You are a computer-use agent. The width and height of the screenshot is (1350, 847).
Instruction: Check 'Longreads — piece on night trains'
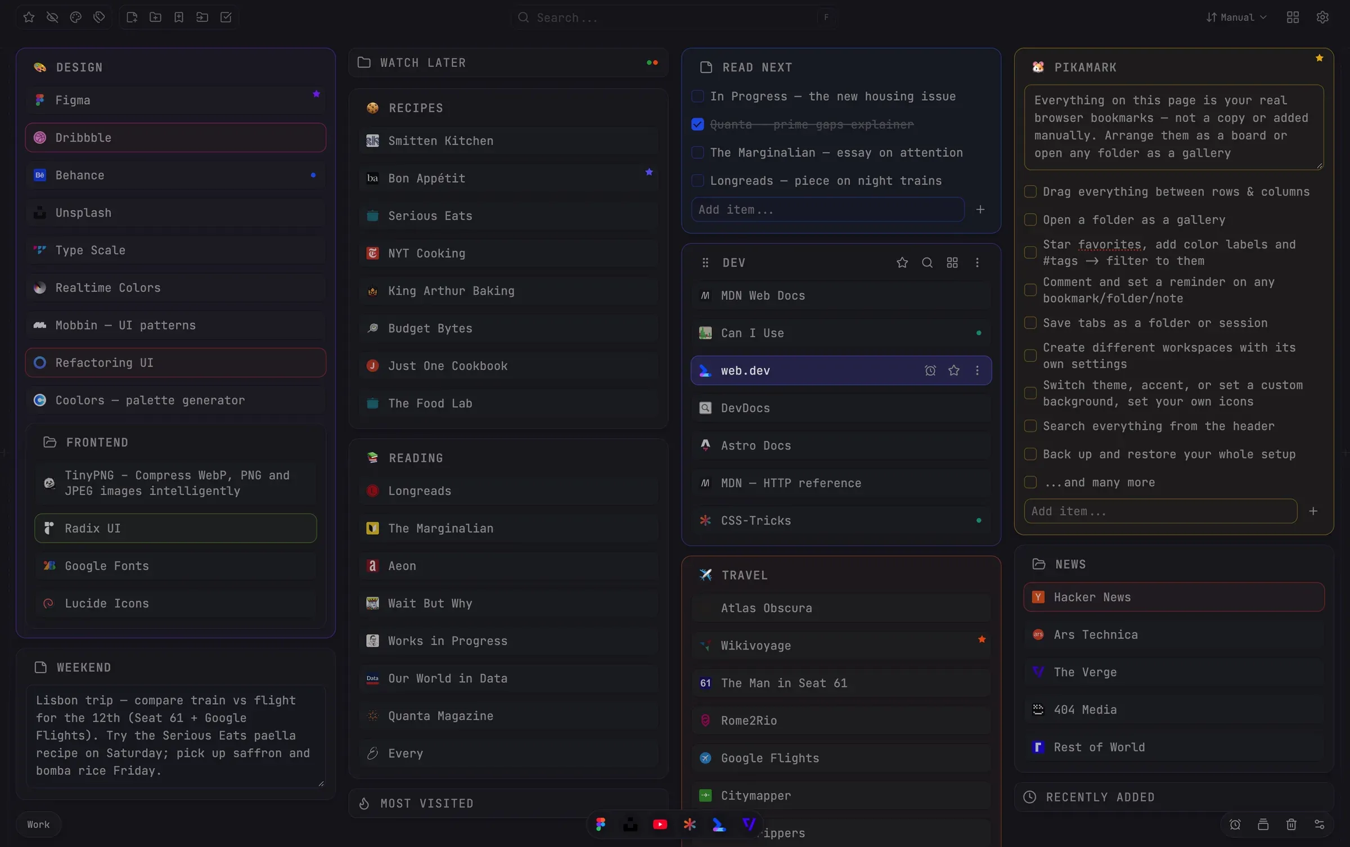tap(697, 181)
